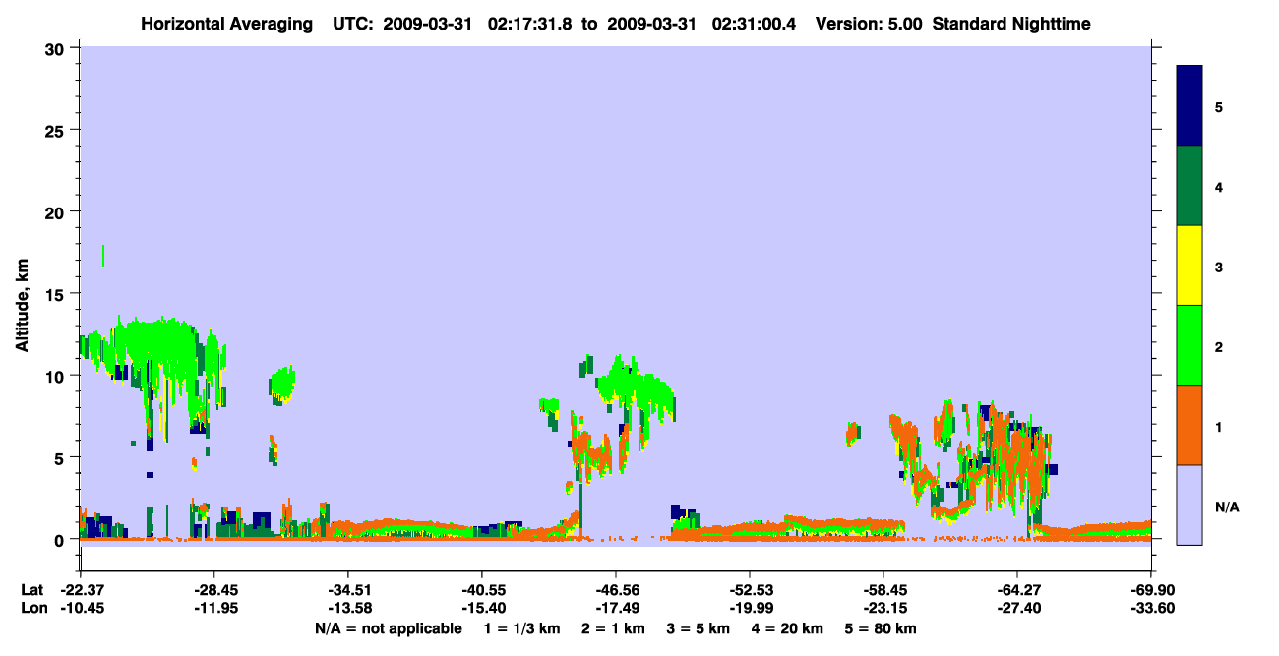Click the start time '02:17:31.8' in the title
Screen dimensions: 1279x656
click(530, 24)
